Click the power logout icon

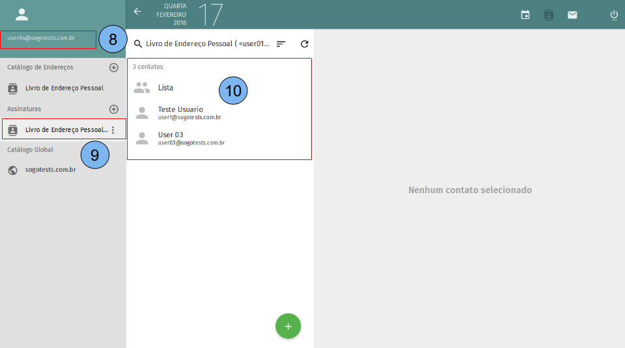[614, 15]
